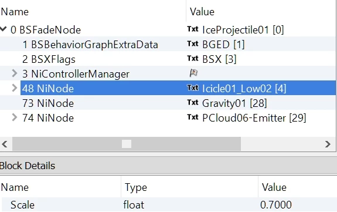Viewport: 337px width, 212px height.
Task: Collapse the 0 BSFadeNode tree
Action: 4,29
